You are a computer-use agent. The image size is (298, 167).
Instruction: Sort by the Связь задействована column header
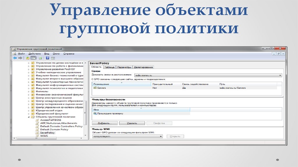click(199, 84)
